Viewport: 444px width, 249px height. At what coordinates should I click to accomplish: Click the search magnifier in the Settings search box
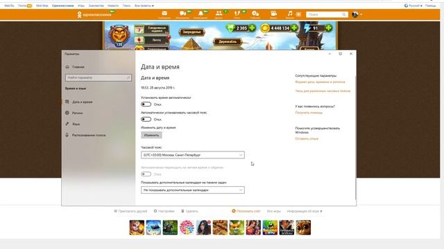coord(128,77)
